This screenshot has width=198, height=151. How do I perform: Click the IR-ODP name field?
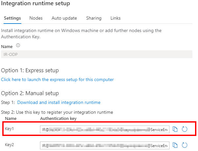pos(97,54)
